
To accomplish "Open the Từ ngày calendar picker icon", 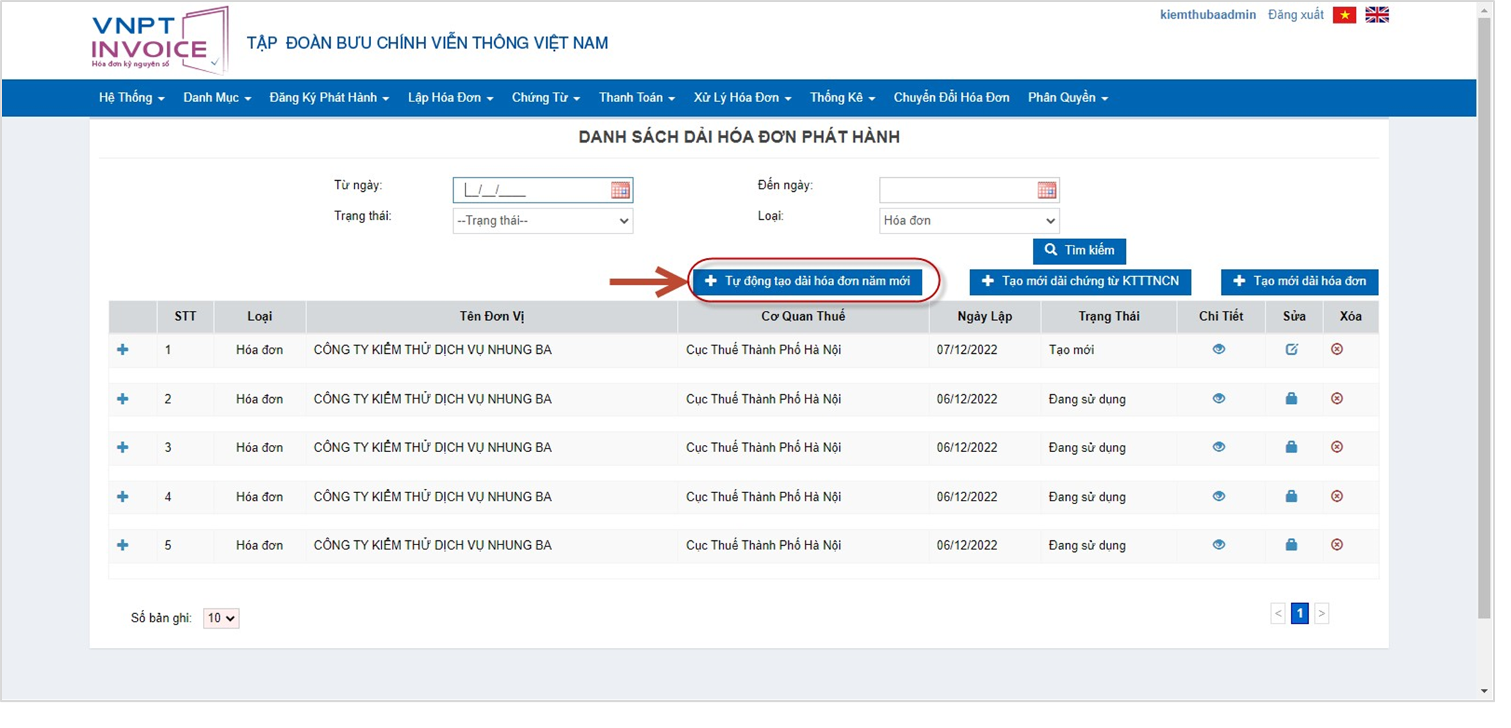I will (620, 191).
